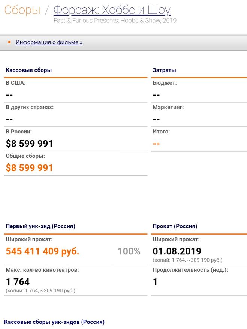Open the Информация о фильме link

click(x=49, y=42)
